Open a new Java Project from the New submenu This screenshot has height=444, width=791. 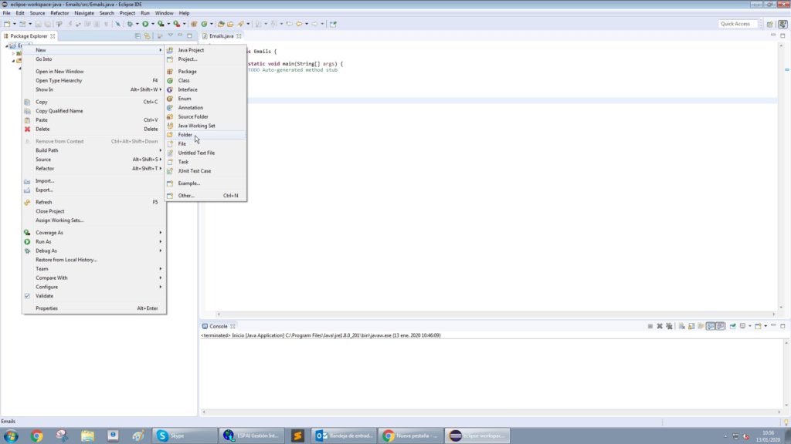click(x=191, y=49)
